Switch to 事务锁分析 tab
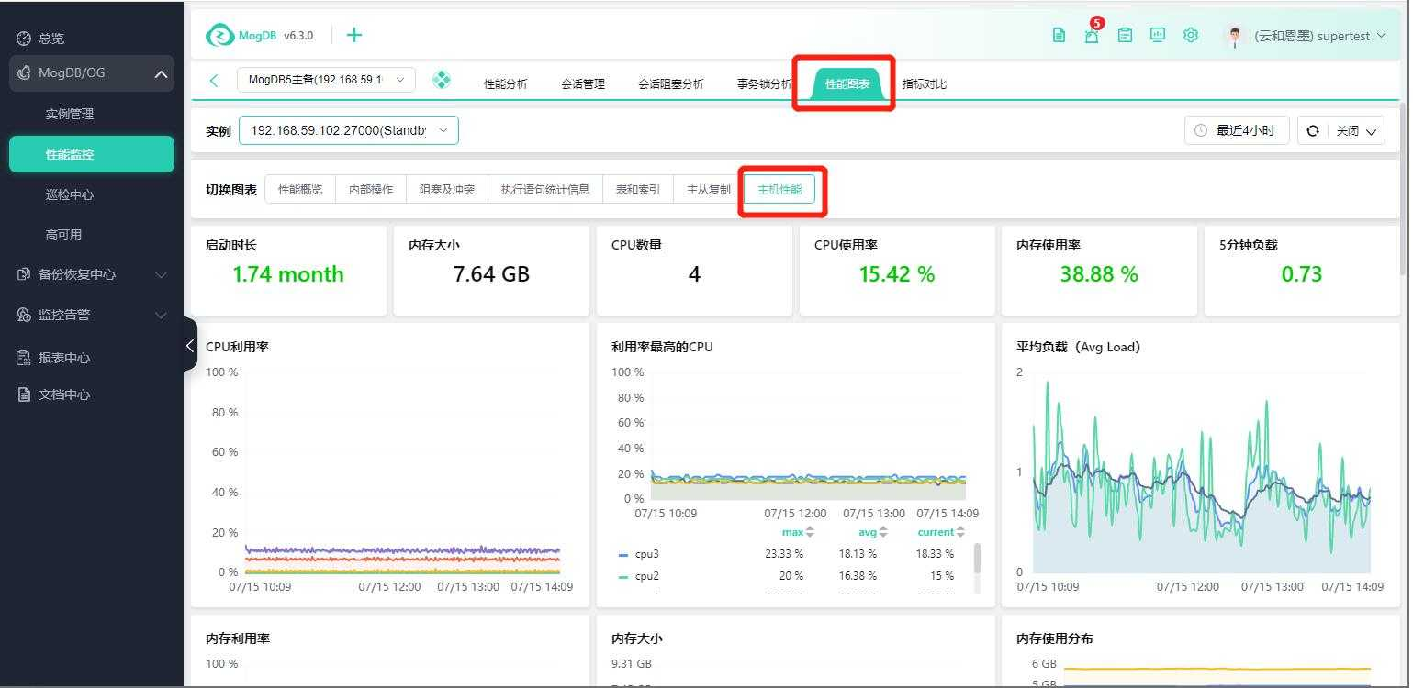Image resolution: width=1413 pixels, height=688 pixels. 765,84
